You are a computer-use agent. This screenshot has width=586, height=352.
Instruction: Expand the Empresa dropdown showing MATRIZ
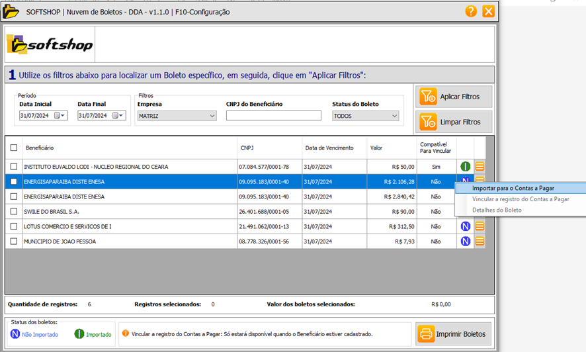tap(212, 116)
